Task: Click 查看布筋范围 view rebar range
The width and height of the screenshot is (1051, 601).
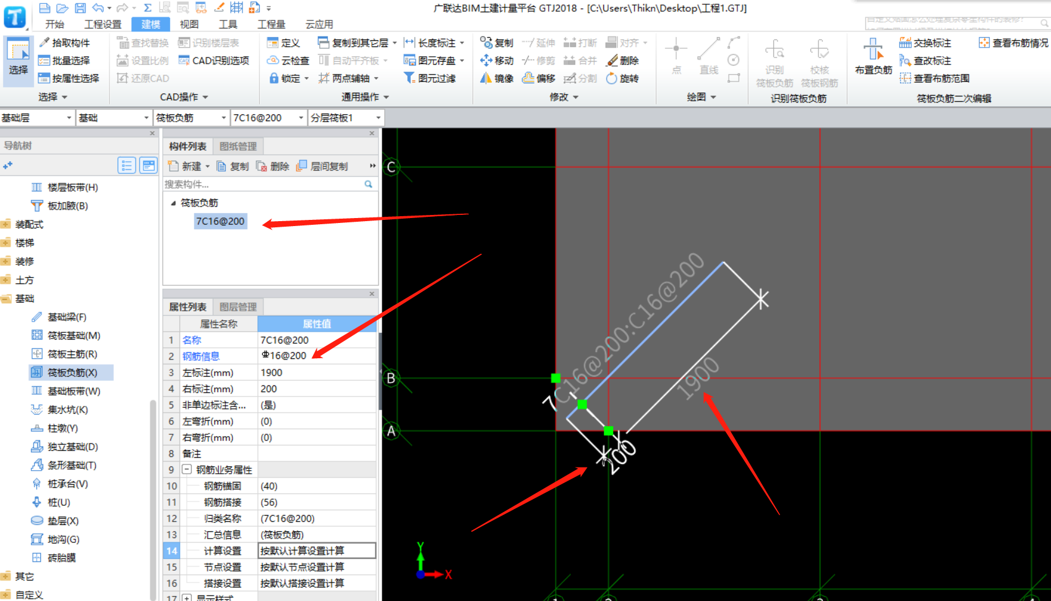Action: click(935, 78)
